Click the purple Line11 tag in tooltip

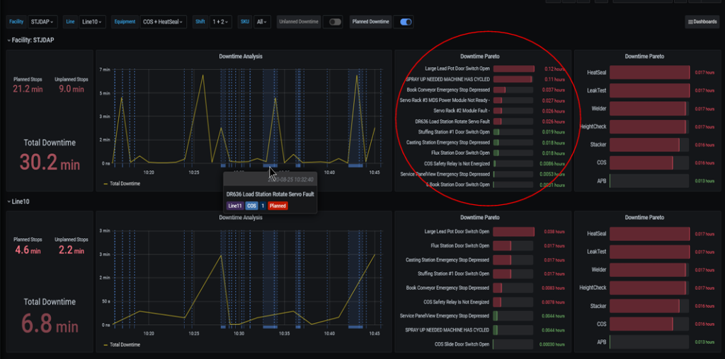click(x=235, y=206)
